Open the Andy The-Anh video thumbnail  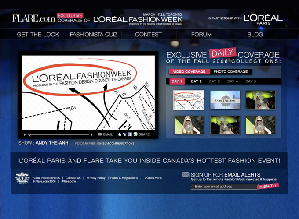coord(225,100)
